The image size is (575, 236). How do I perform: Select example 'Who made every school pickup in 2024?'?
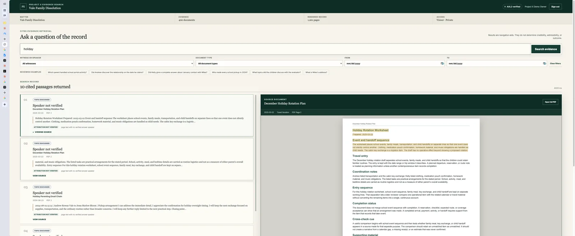click(x=230, y=72)
